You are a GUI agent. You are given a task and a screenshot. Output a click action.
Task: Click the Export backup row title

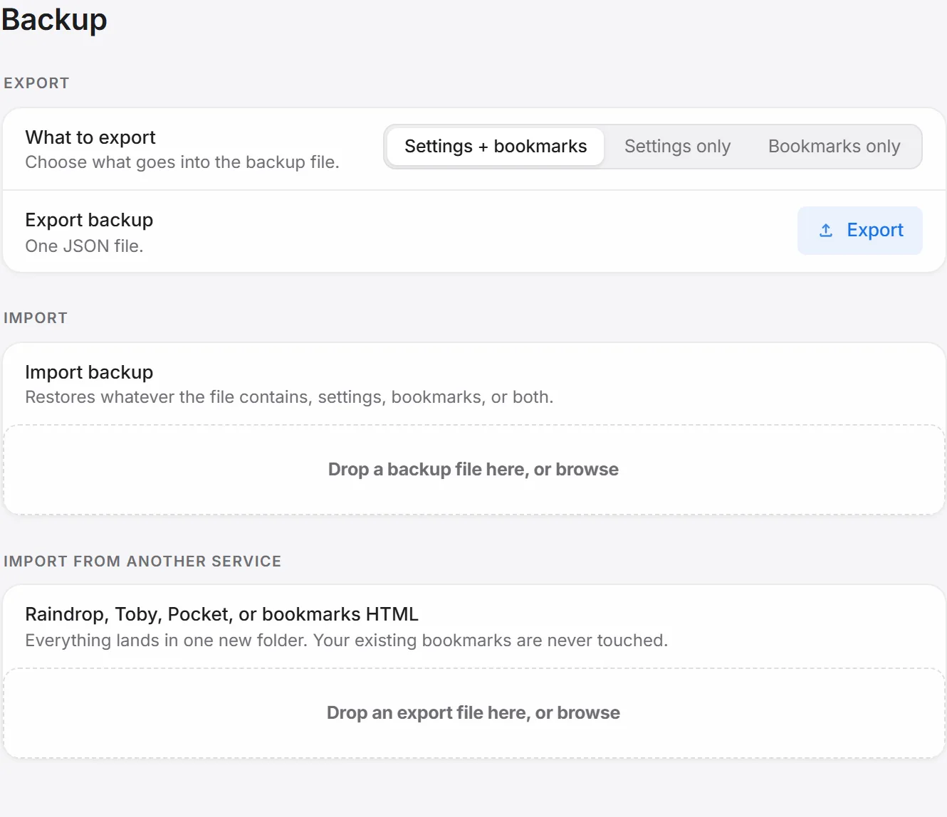click(x=89, y=220)
